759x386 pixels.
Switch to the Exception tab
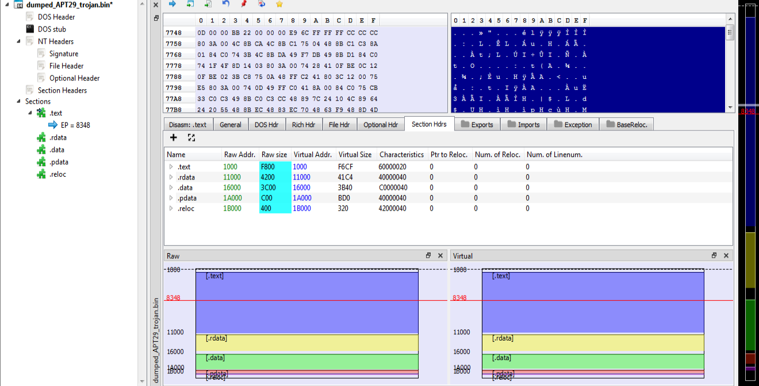pos(573,125)
